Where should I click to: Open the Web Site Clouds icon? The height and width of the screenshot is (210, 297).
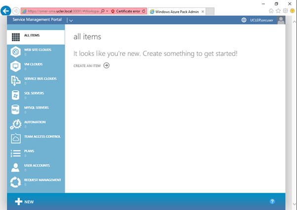pyautogui.click(x=15, y=52)
